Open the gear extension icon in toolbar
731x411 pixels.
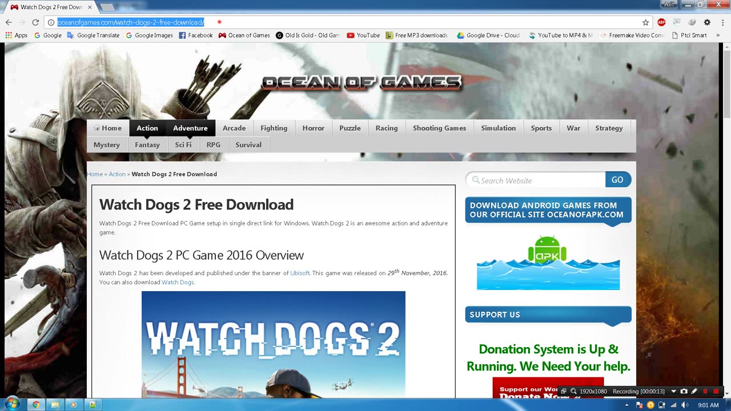[707, 22]
